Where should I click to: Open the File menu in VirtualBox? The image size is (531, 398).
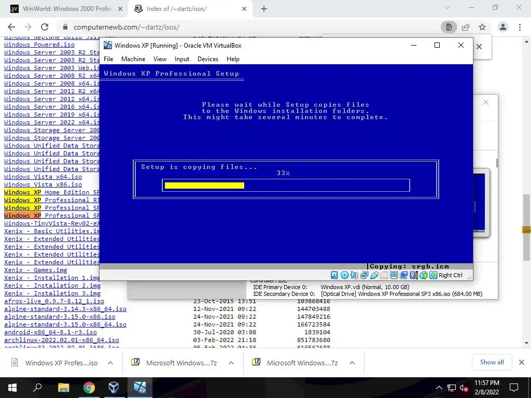(108, 59)
